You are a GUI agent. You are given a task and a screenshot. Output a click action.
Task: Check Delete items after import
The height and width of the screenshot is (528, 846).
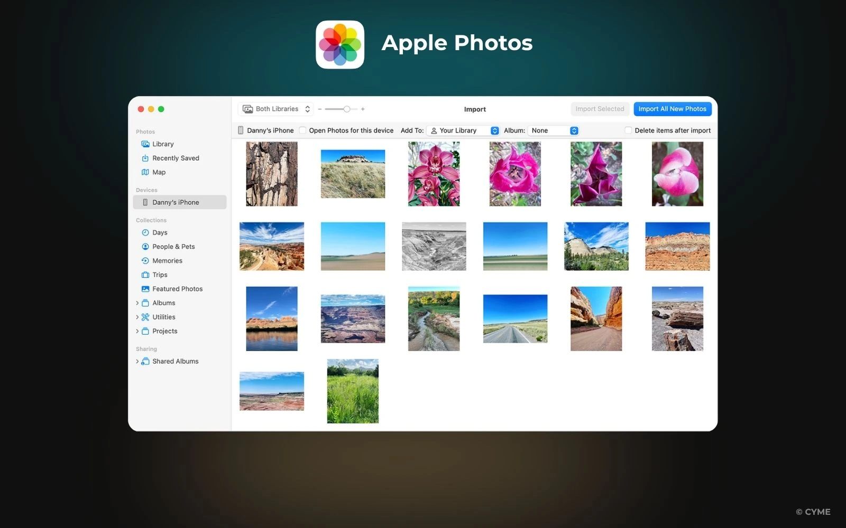(x=628, y=130)
